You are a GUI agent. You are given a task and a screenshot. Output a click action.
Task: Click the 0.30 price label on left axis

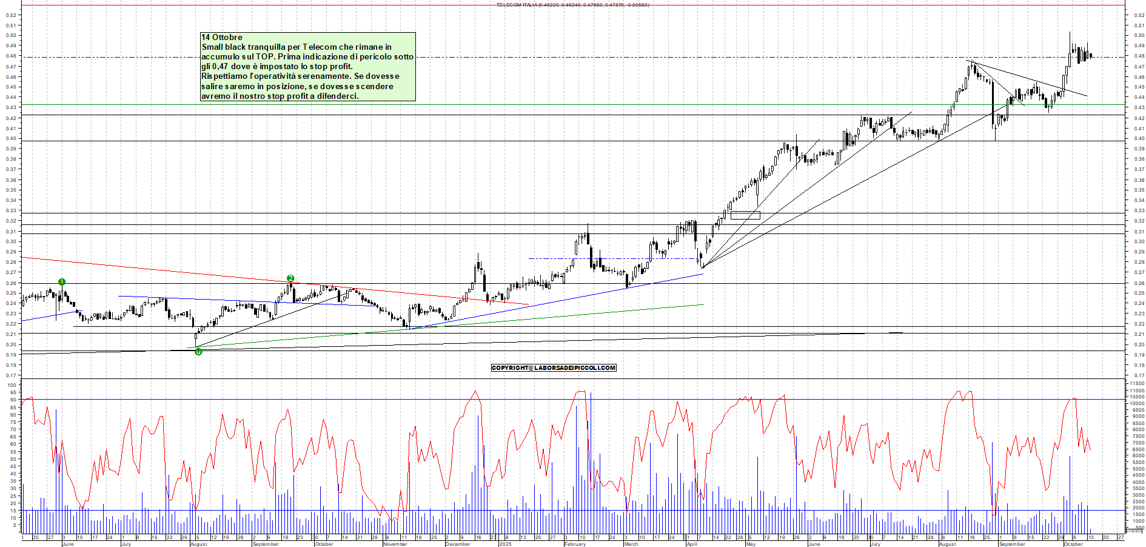coord(11,241)
